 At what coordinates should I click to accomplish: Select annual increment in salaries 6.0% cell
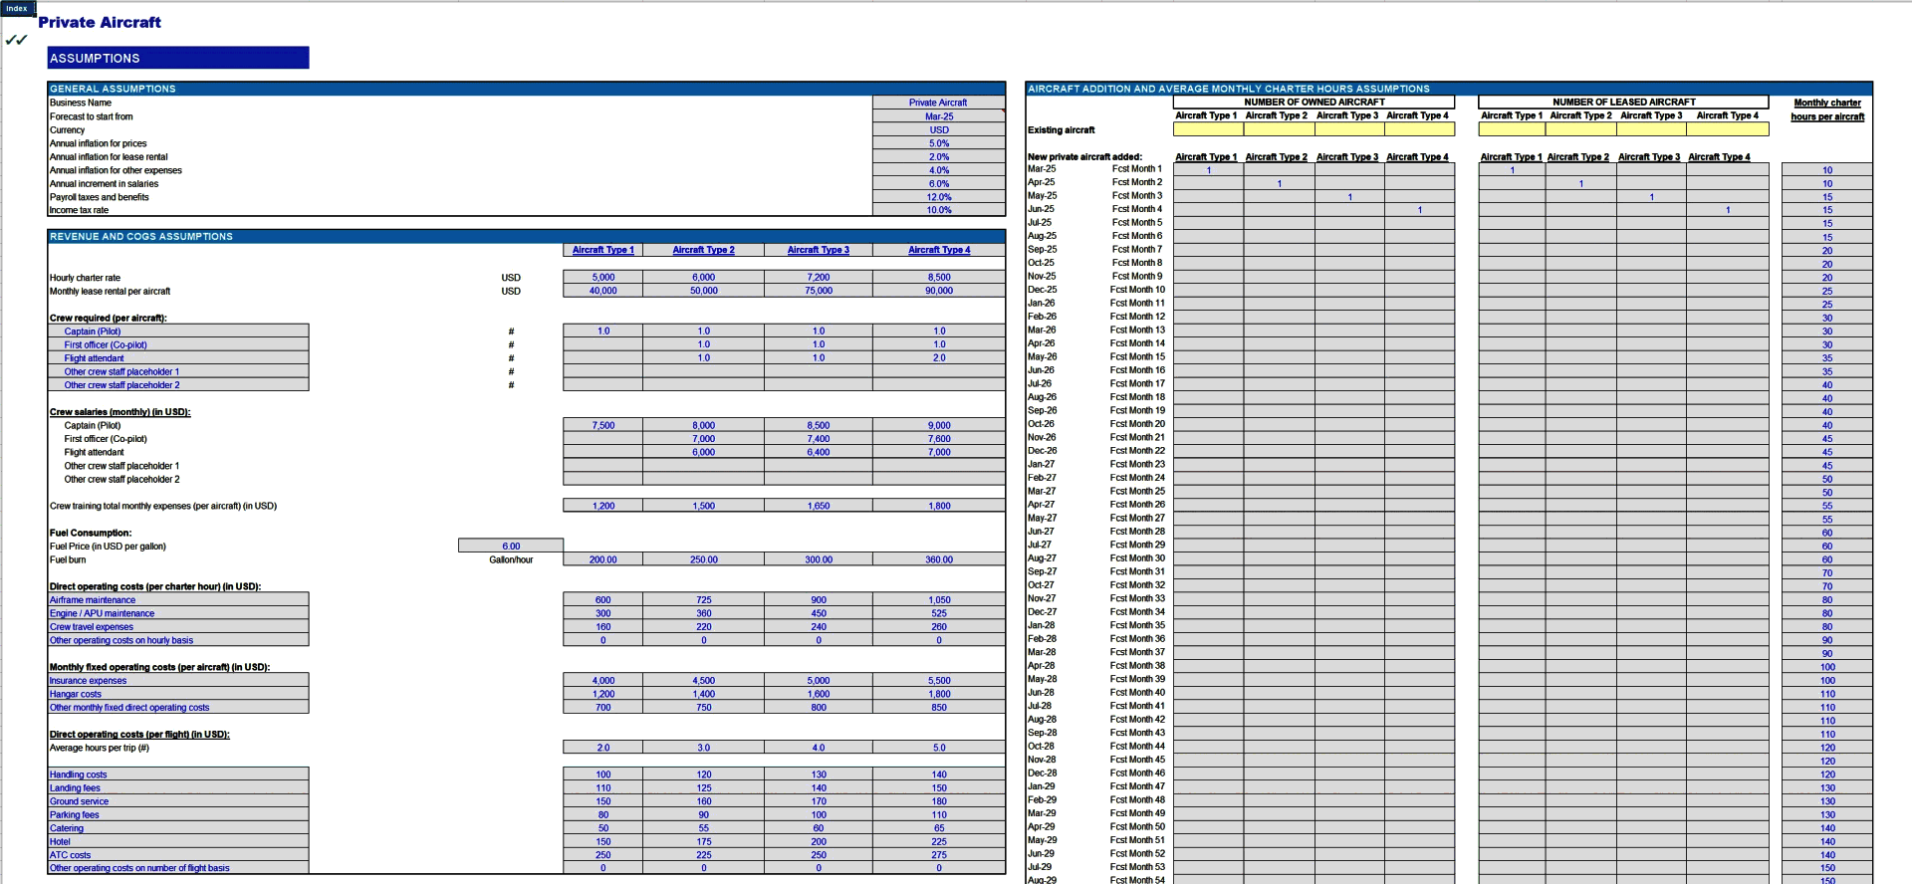coord(938,183)
